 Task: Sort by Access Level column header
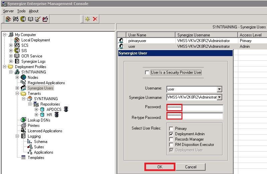[252, 35]
